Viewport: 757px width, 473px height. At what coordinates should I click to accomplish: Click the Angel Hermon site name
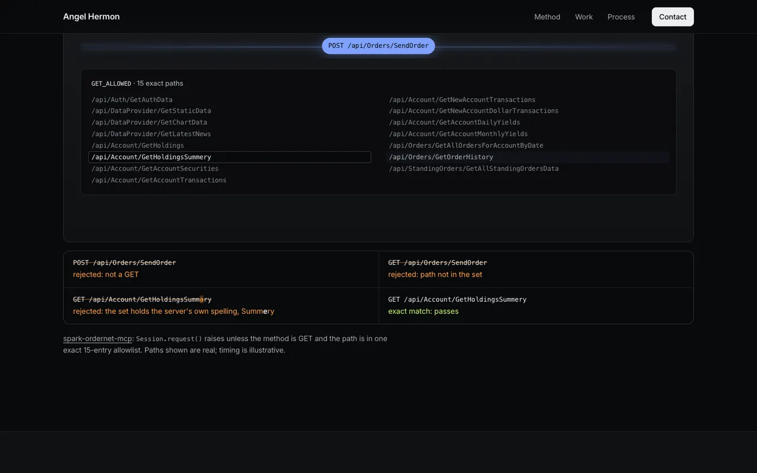tap(91, 17)
